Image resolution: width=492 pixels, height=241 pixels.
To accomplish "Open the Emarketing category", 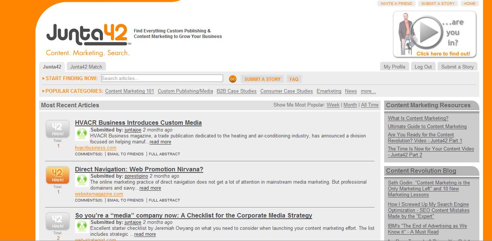I will 329,91.
